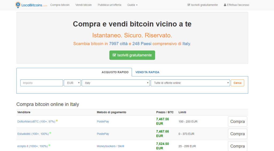Open the 7997 città link
The image size is (274, 151).
(118, 44)
